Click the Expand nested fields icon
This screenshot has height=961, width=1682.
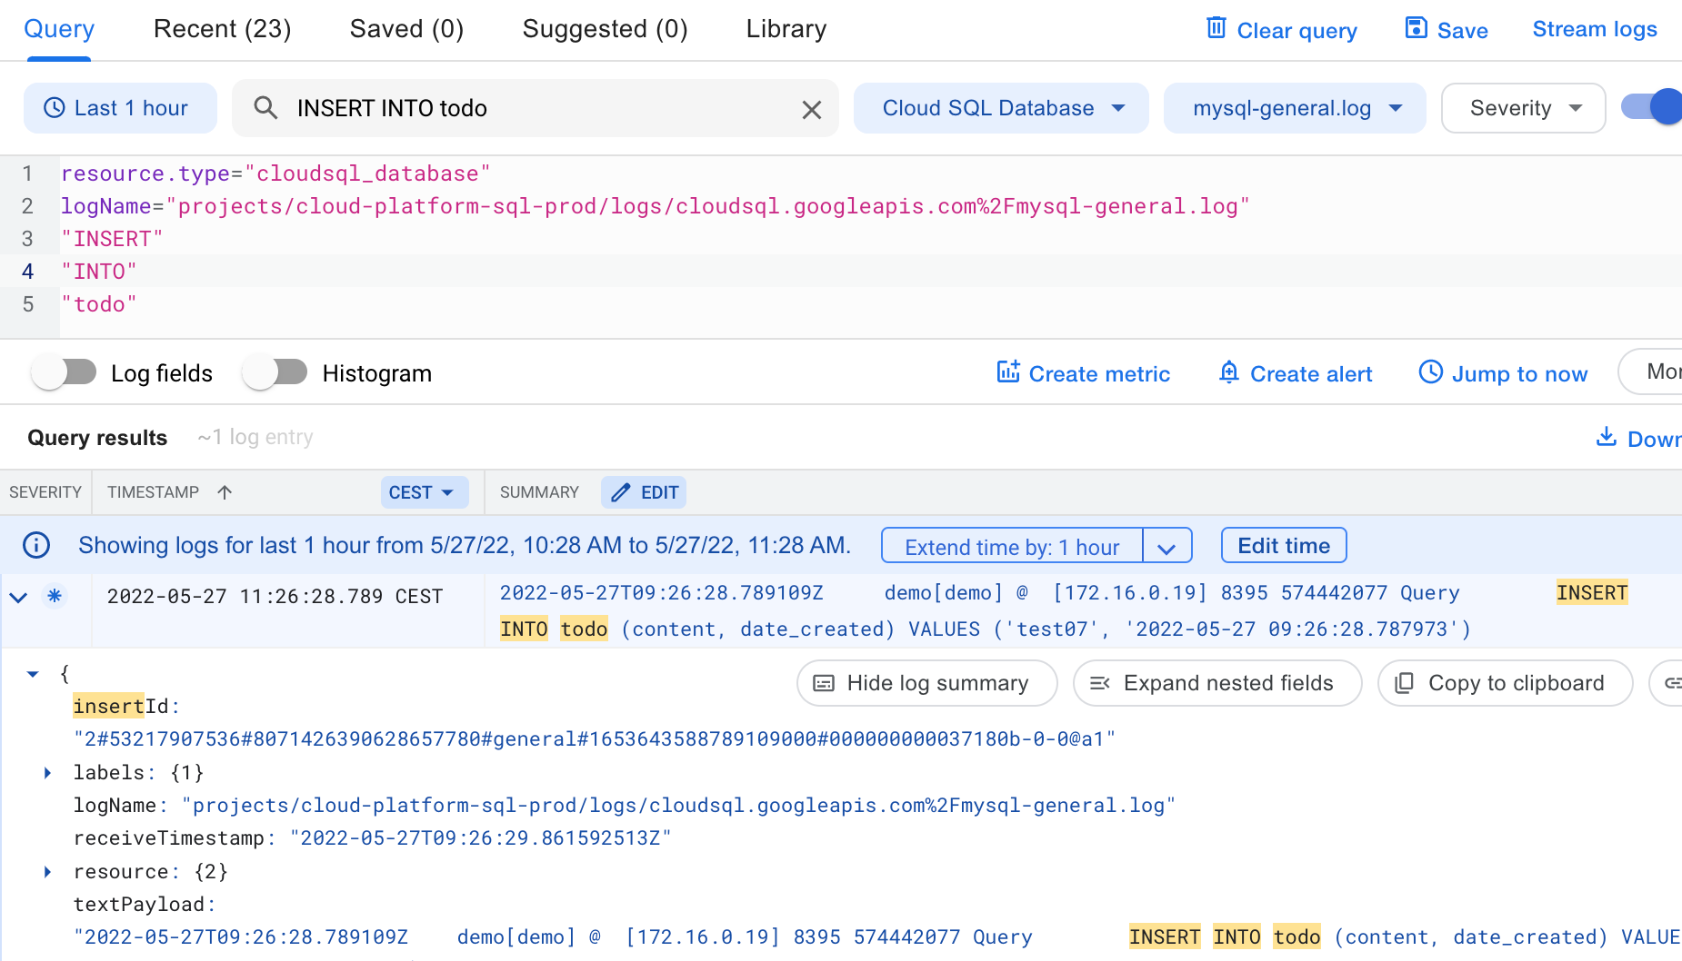tap(1100, 683)
